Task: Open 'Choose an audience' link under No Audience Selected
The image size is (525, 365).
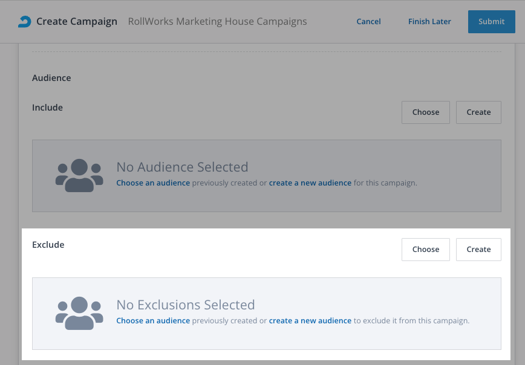Action: tap(153, 183)
